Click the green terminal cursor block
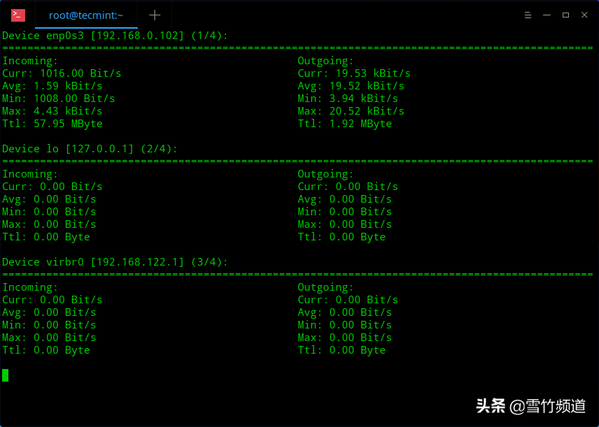 click(6, 375)
